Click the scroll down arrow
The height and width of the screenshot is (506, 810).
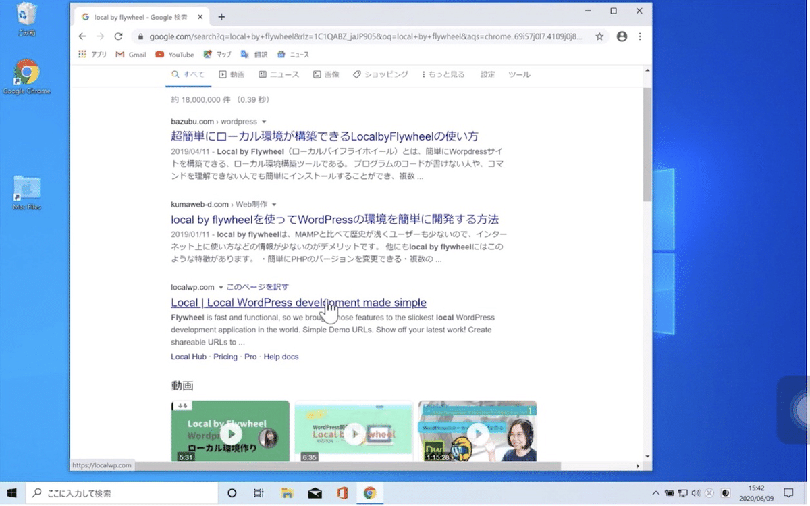(647, 456)
